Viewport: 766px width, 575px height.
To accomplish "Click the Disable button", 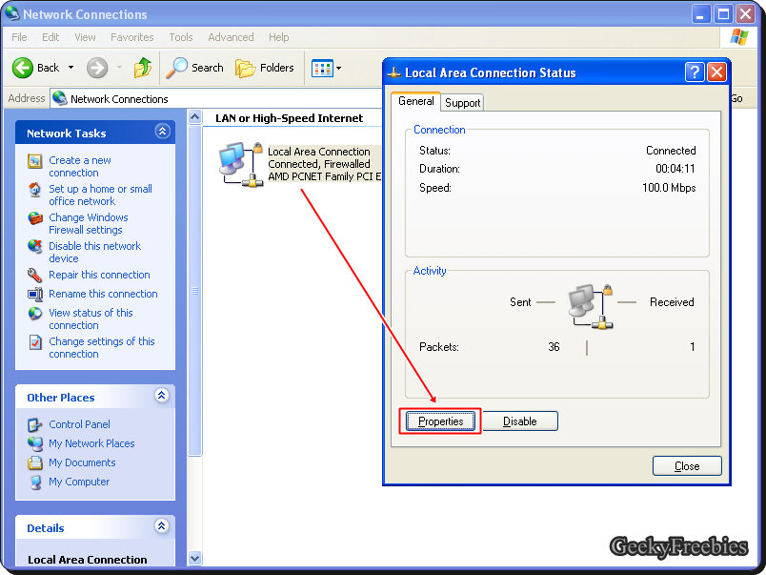I will tap(520, 421).
